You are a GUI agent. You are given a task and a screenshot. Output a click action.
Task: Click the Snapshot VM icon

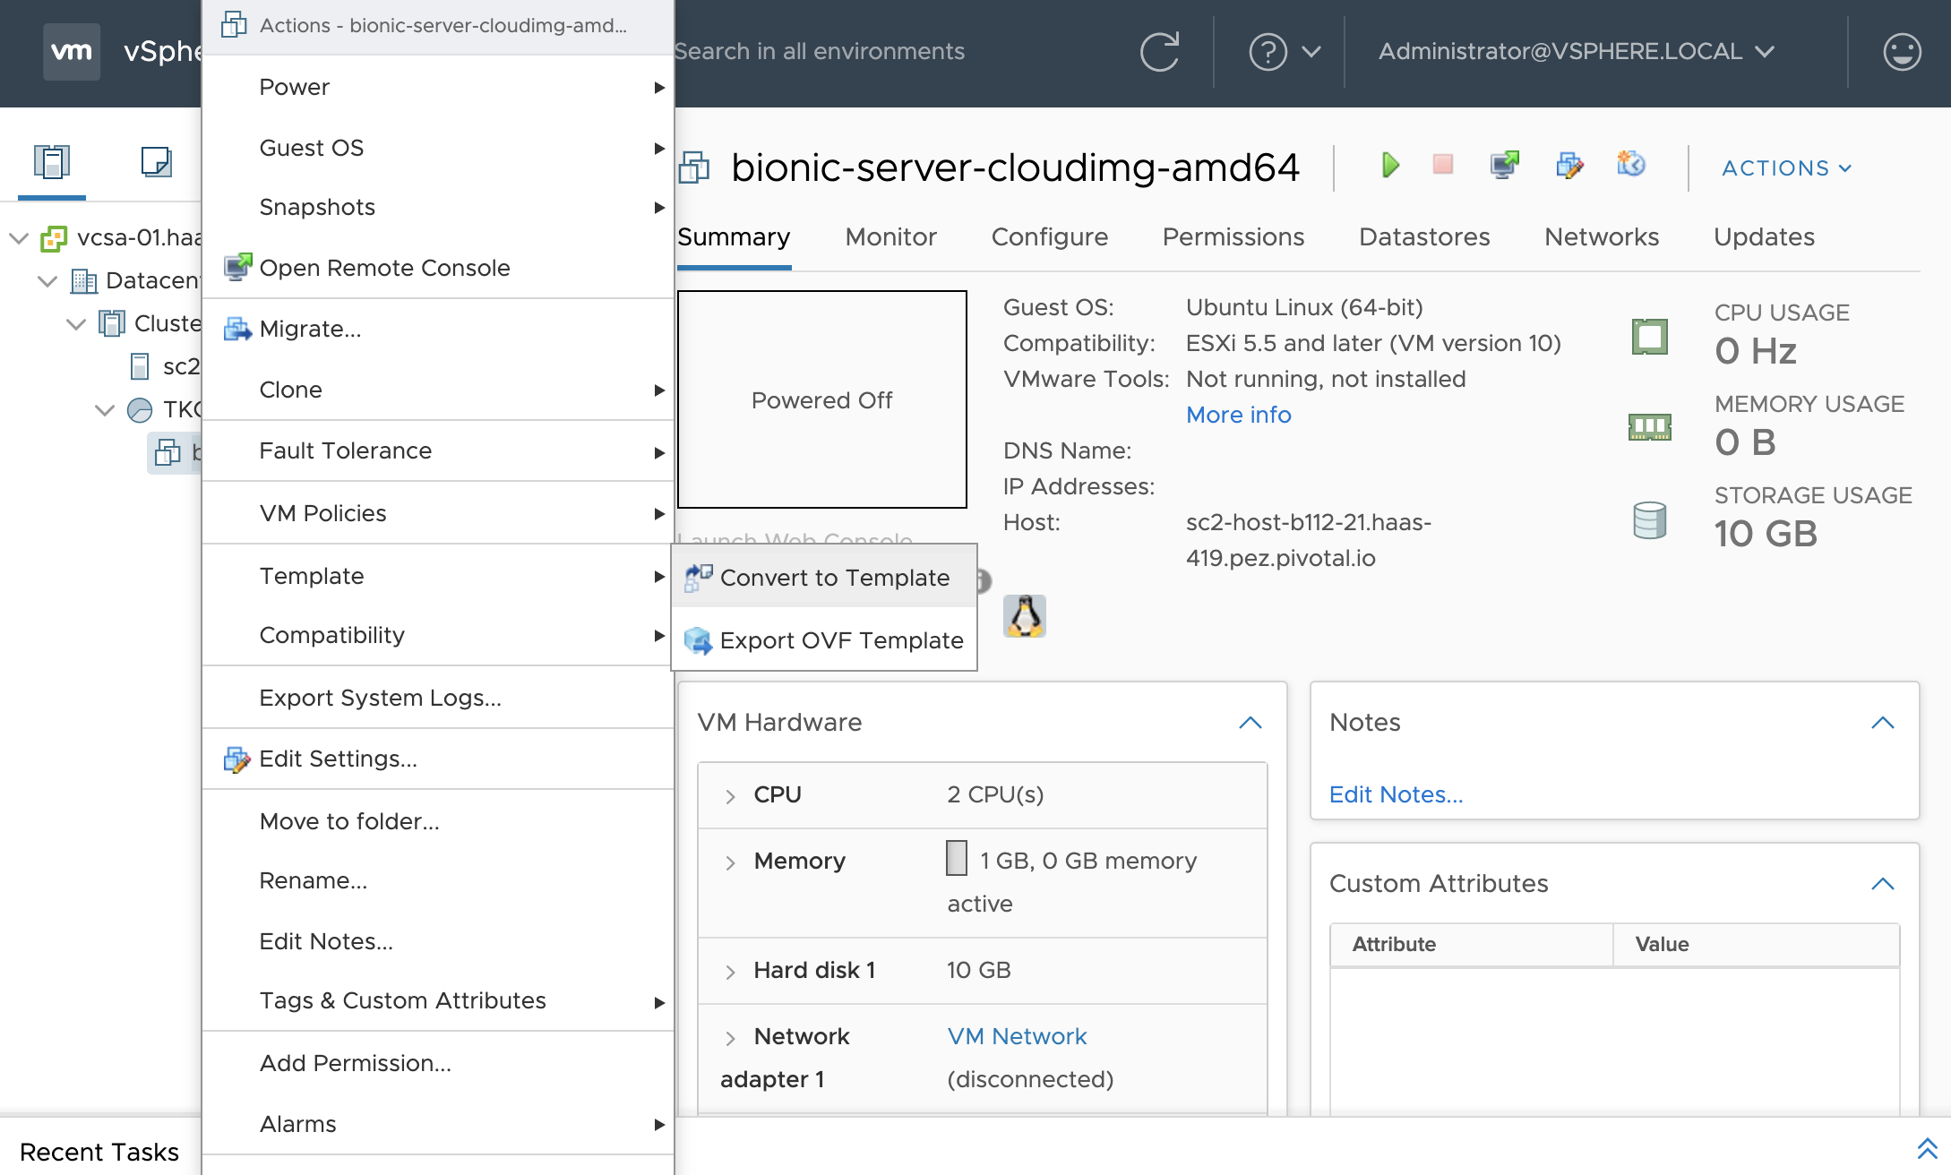click(1628, 167)
